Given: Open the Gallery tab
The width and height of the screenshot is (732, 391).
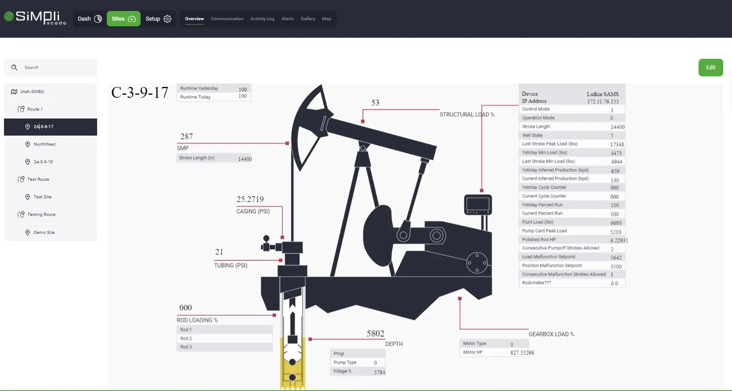Looking at the screenshot, I should 308,19.
